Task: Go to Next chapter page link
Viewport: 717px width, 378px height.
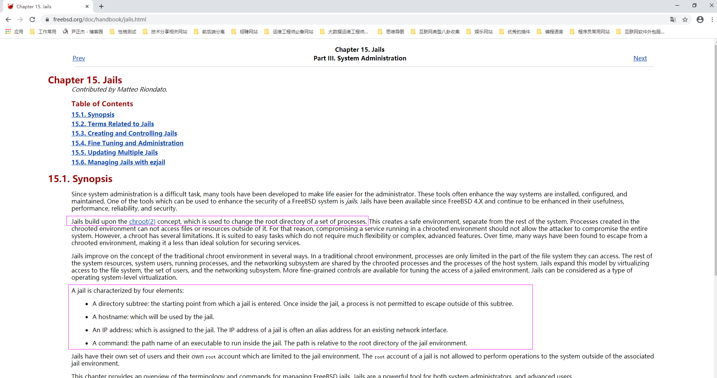Action: coord(640,58)
